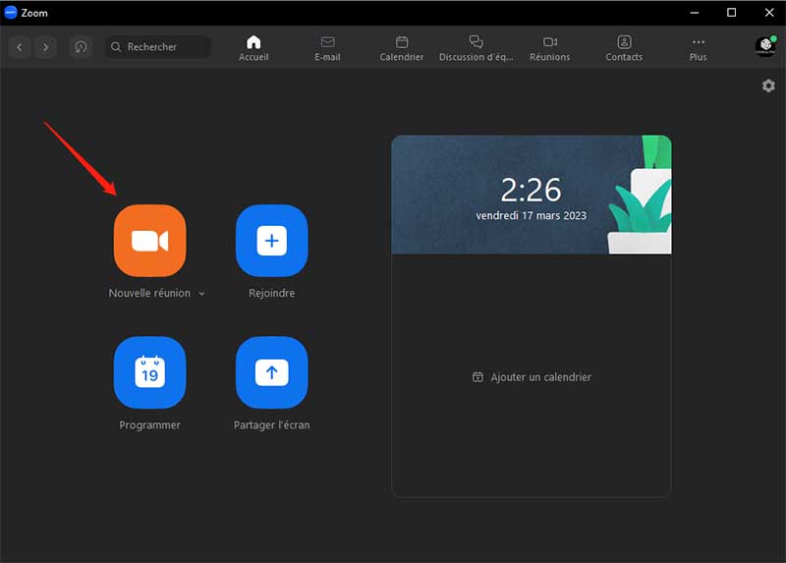This screenshot has height=563, width=786.
Task: Go forward with the right arrow button
Action: (47, 47)
